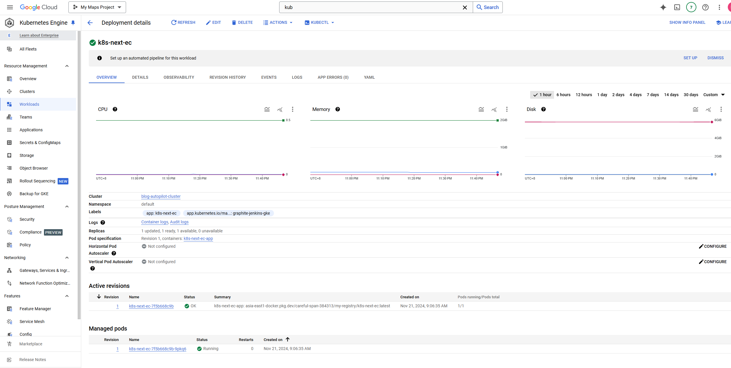Toggle the legend icon on the Disk chart

tap(696, 109)
